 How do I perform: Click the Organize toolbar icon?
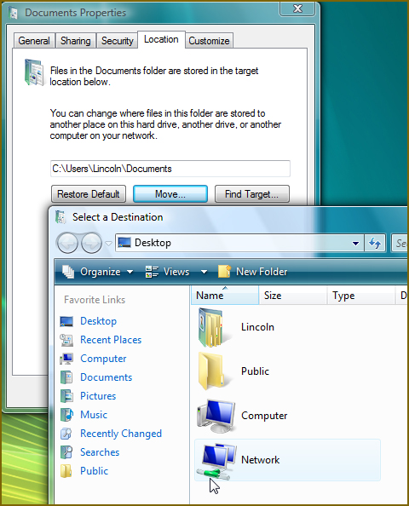click(x=68, y=272)
